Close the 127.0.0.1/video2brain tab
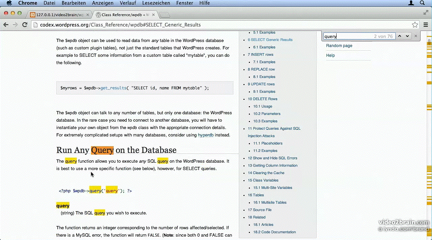This screenshot has height=240, width=432. [88, 15]
